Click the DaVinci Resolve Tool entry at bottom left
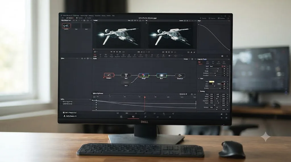The image size is (291, 162). pyautogui.click(x=69, y=112)
